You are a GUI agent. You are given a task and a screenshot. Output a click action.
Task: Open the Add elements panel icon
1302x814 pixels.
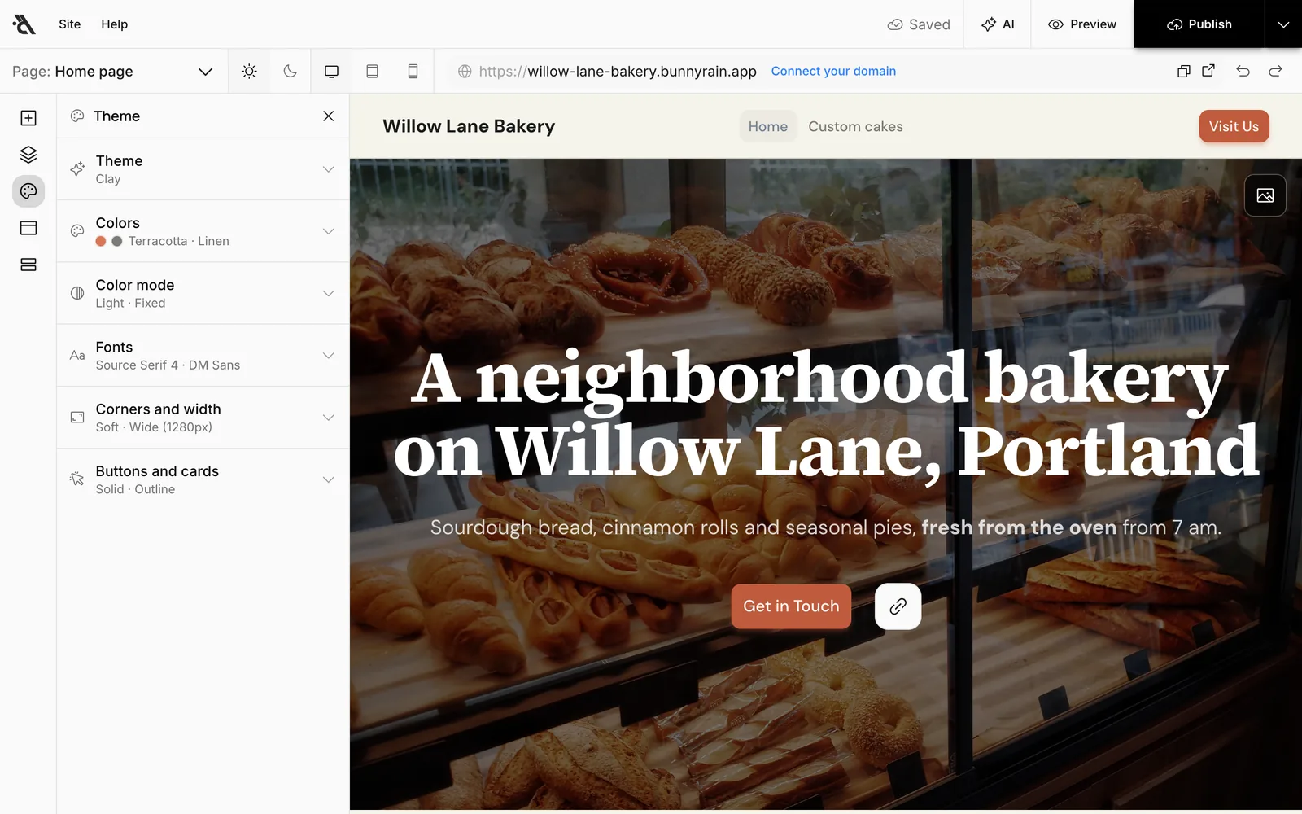(28, 118)
